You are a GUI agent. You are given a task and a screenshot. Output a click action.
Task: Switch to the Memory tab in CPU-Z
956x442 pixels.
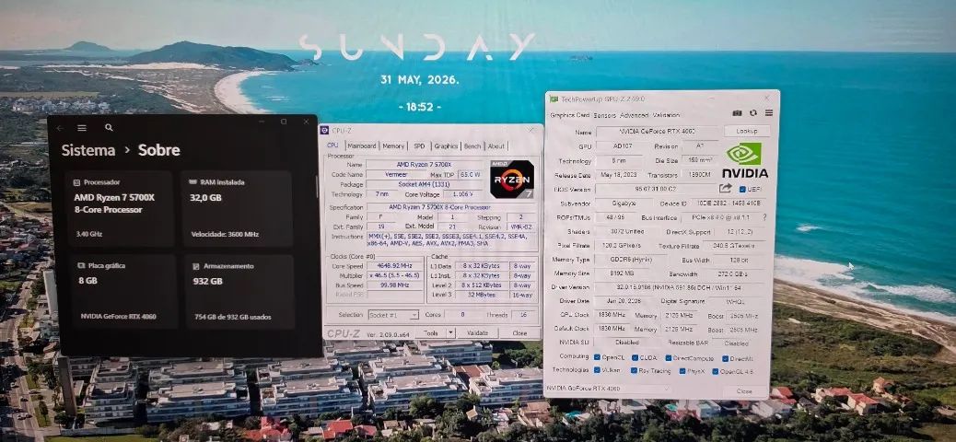(393, 145)
